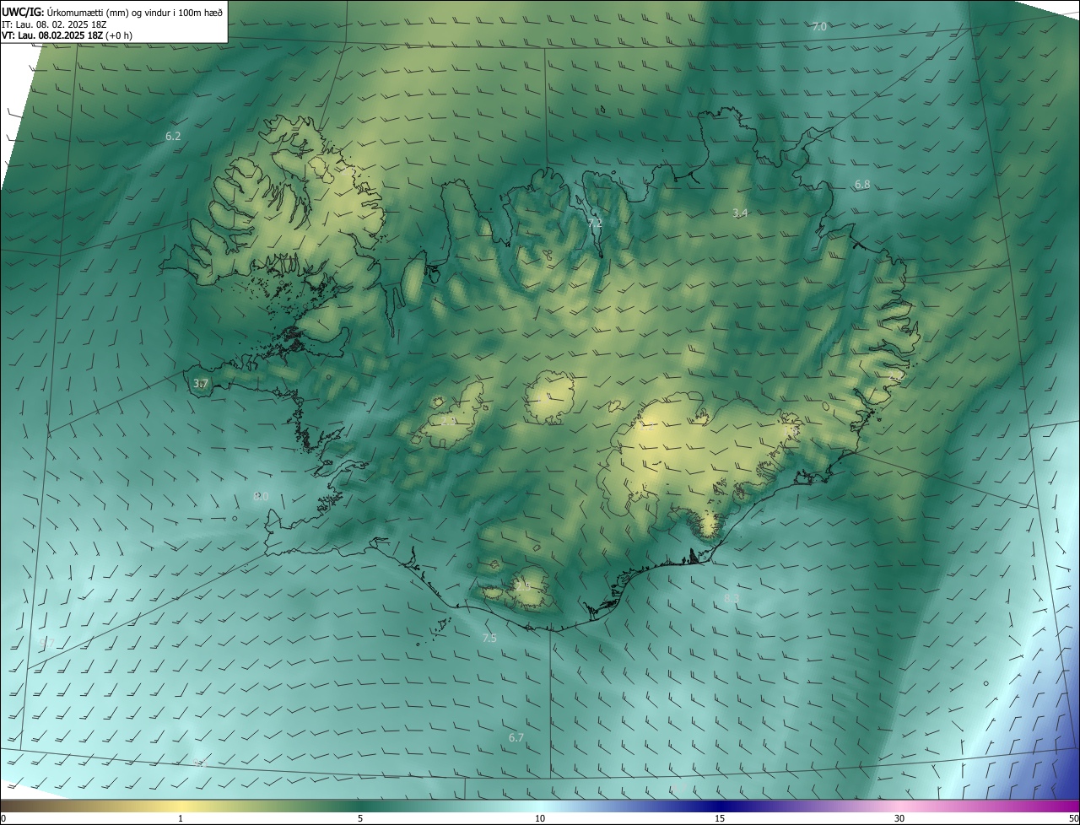
Task: Click the 3.4 value label on the map
Action: (740, 213)
